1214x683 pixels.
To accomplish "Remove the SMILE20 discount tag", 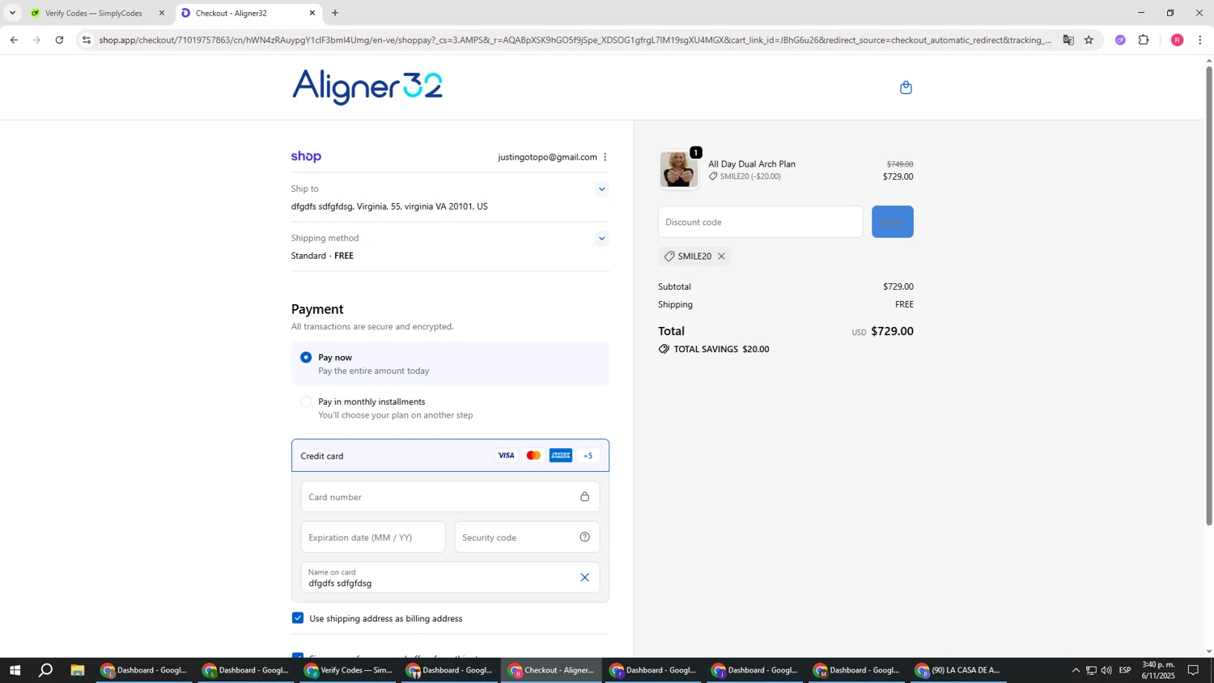I will [721, 257].
